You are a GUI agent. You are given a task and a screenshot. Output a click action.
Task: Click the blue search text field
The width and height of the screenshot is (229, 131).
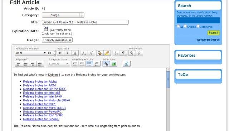[198, 20]
